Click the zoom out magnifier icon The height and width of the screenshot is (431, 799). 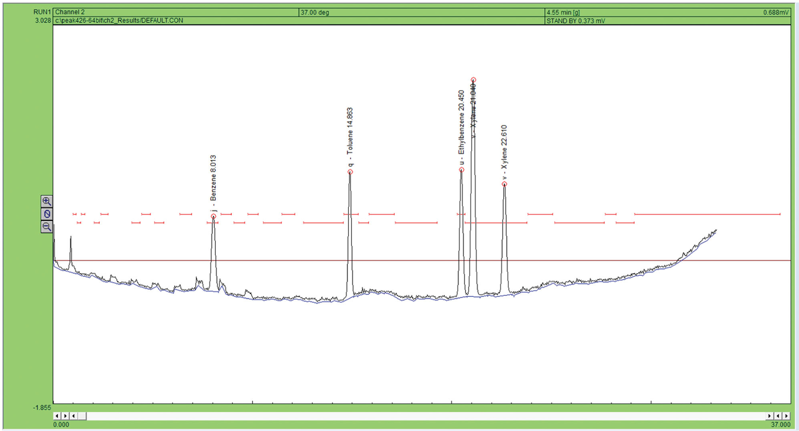click(47, 227)
